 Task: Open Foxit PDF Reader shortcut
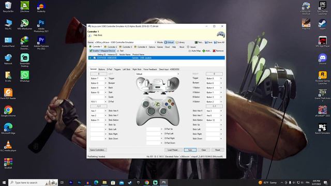8,94
